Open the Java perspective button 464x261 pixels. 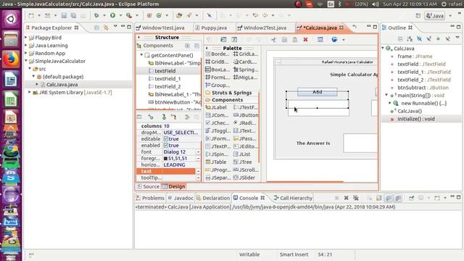tap(434, 16)
